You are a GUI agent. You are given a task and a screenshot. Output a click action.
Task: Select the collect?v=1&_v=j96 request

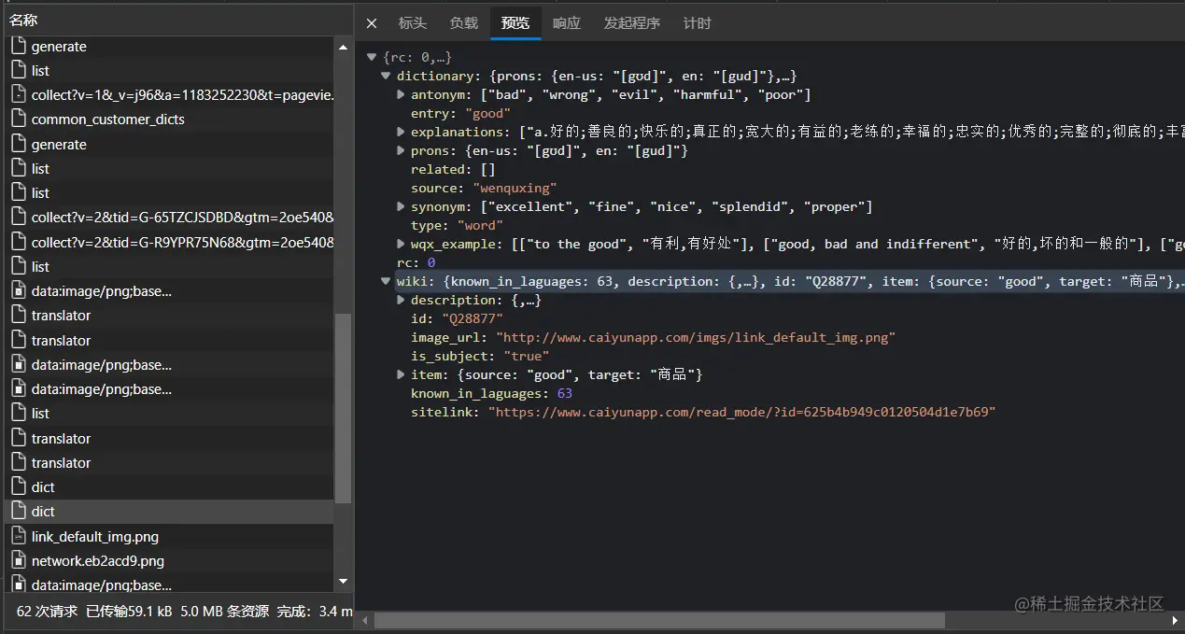click(169, 95)
